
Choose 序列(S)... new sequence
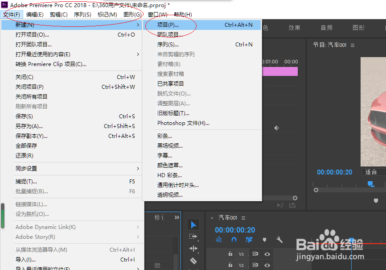[202, 44]
